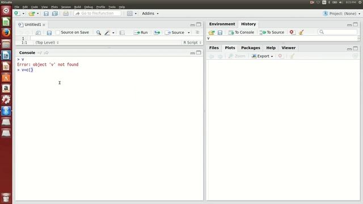The image size is (363, 204).
Task: Open the plot Export menu
Action: pos(262,56)
